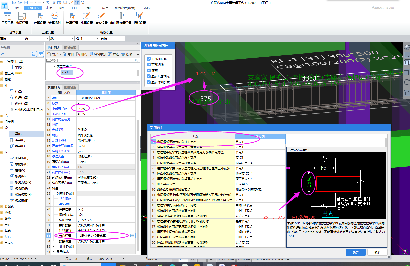Open 损耗设置 loss settings

tap(140, 18)
